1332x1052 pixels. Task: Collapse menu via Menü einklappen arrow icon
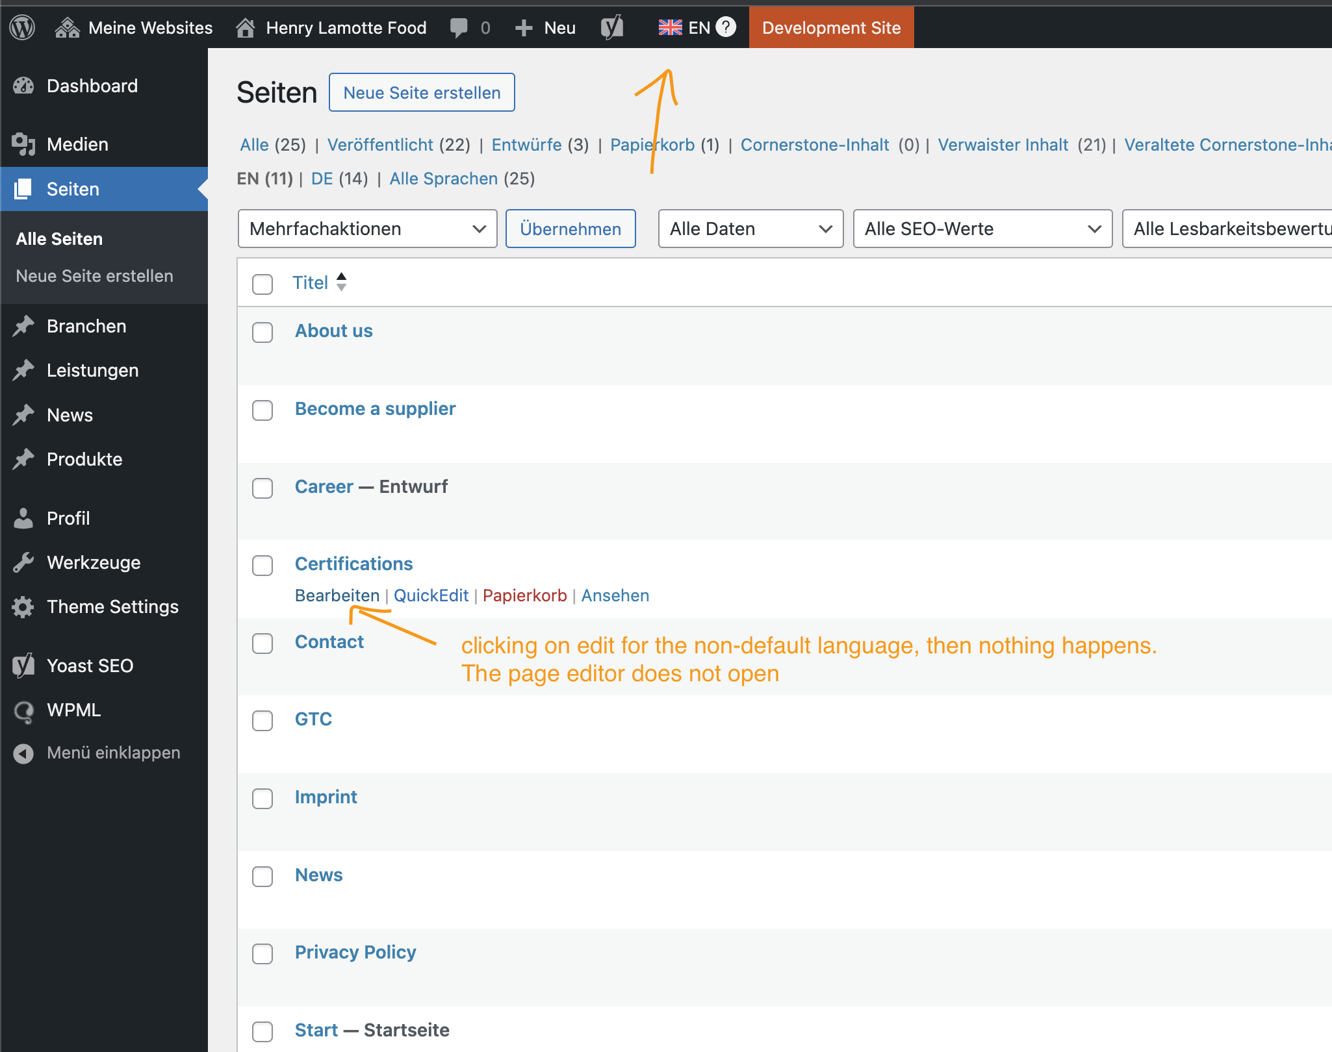[x=23, y=753]
